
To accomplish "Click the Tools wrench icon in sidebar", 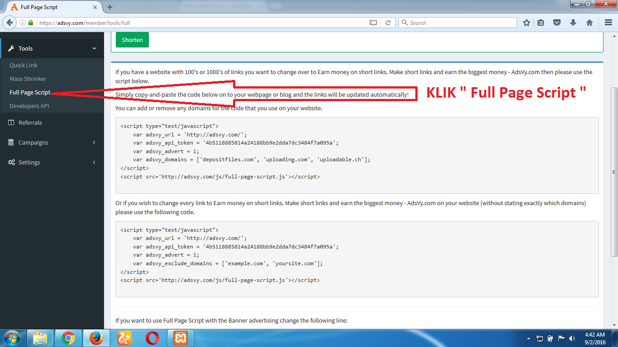I will click(x=12, y=48).
